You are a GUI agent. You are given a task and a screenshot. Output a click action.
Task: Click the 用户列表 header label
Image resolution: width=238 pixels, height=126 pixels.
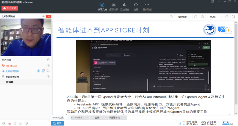coord(7,60)
